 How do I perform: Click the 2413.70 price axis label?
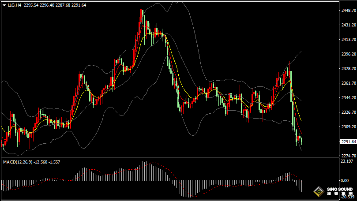pos(348,39)
